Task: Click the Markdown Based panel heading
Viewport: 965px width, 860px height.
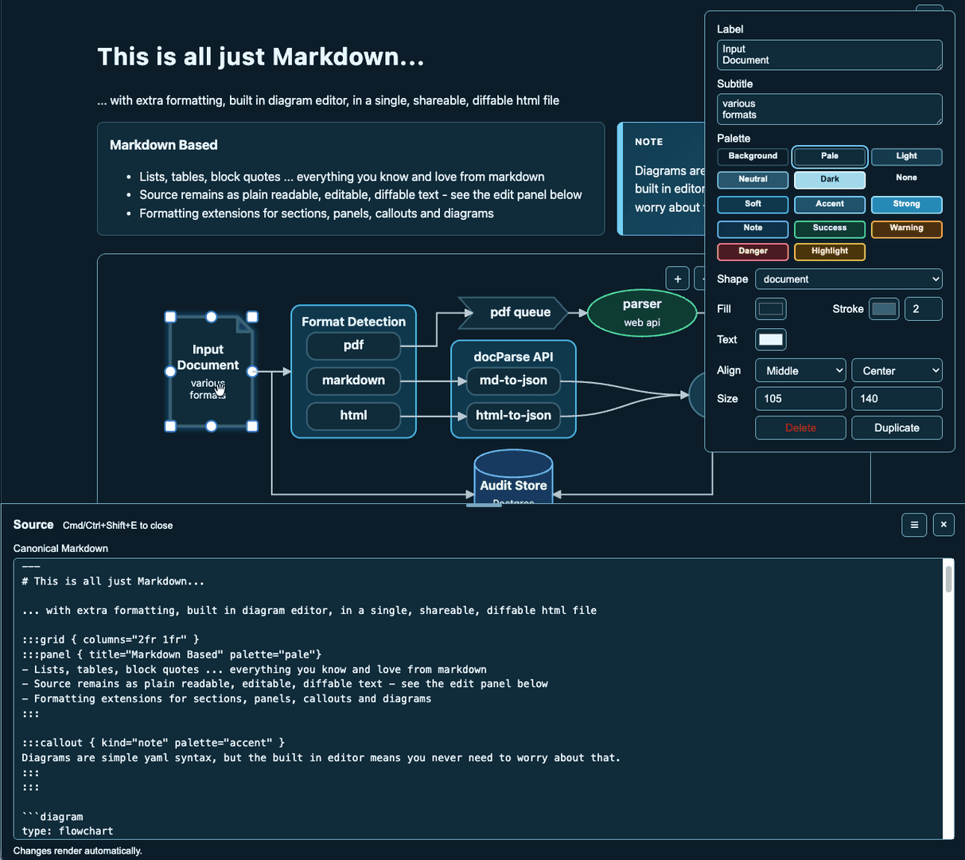Action: 164,145
